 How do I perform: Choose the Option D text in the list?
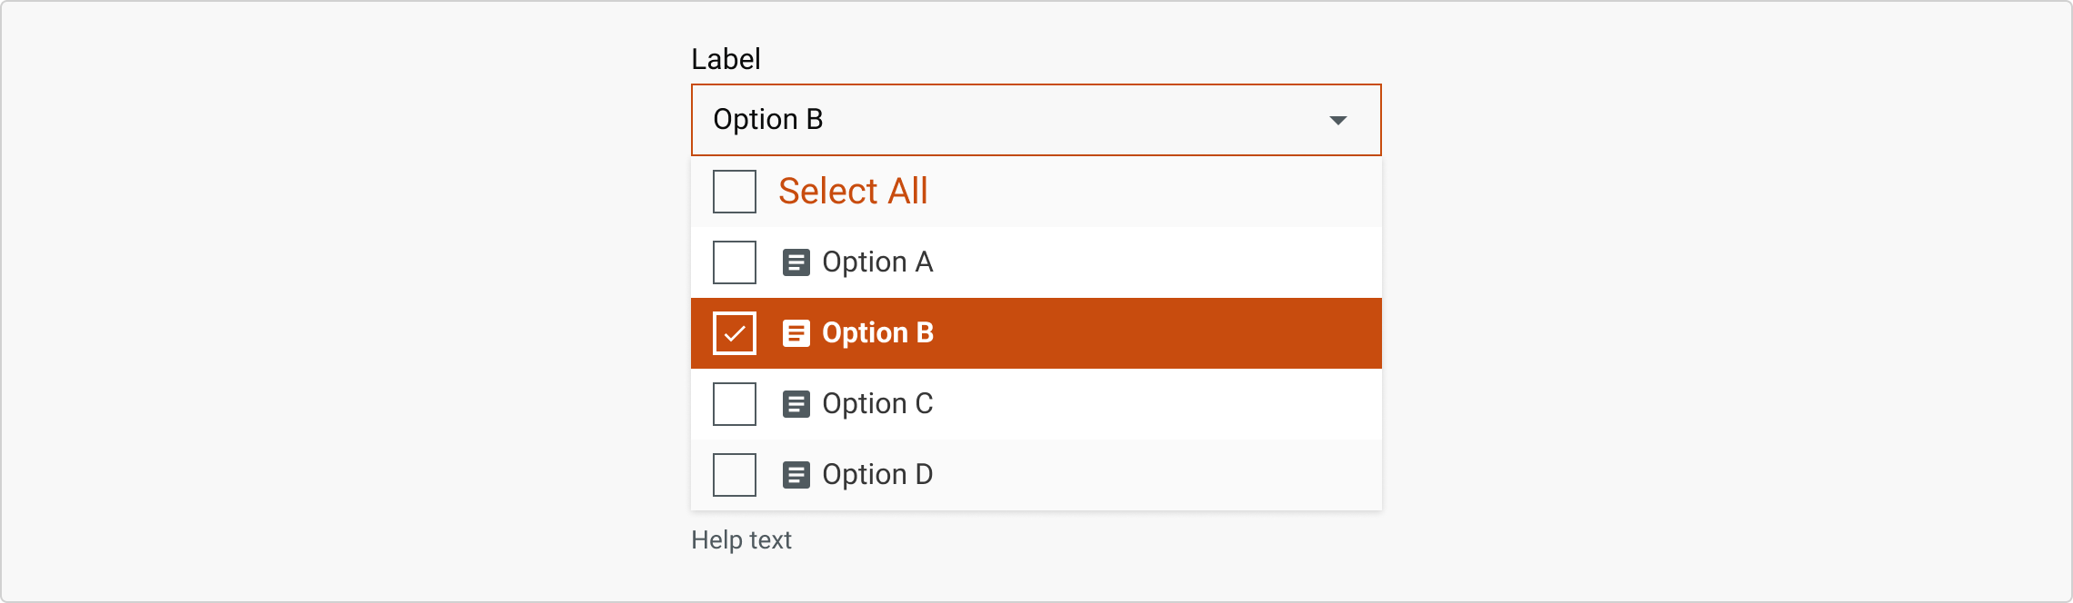(x=877, y=475)
